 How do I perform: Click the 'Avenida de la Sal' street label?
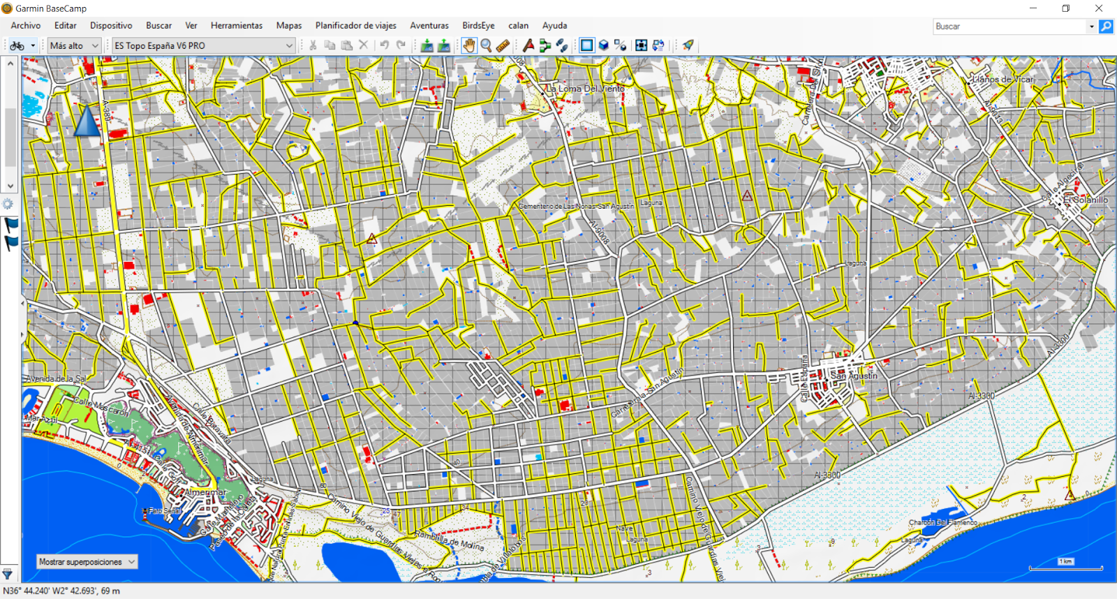point(57,378)
